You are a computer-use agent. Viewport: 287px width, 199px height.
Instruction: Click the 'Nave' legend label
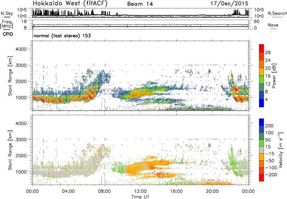pyautogui.click(x=273, y=25)
